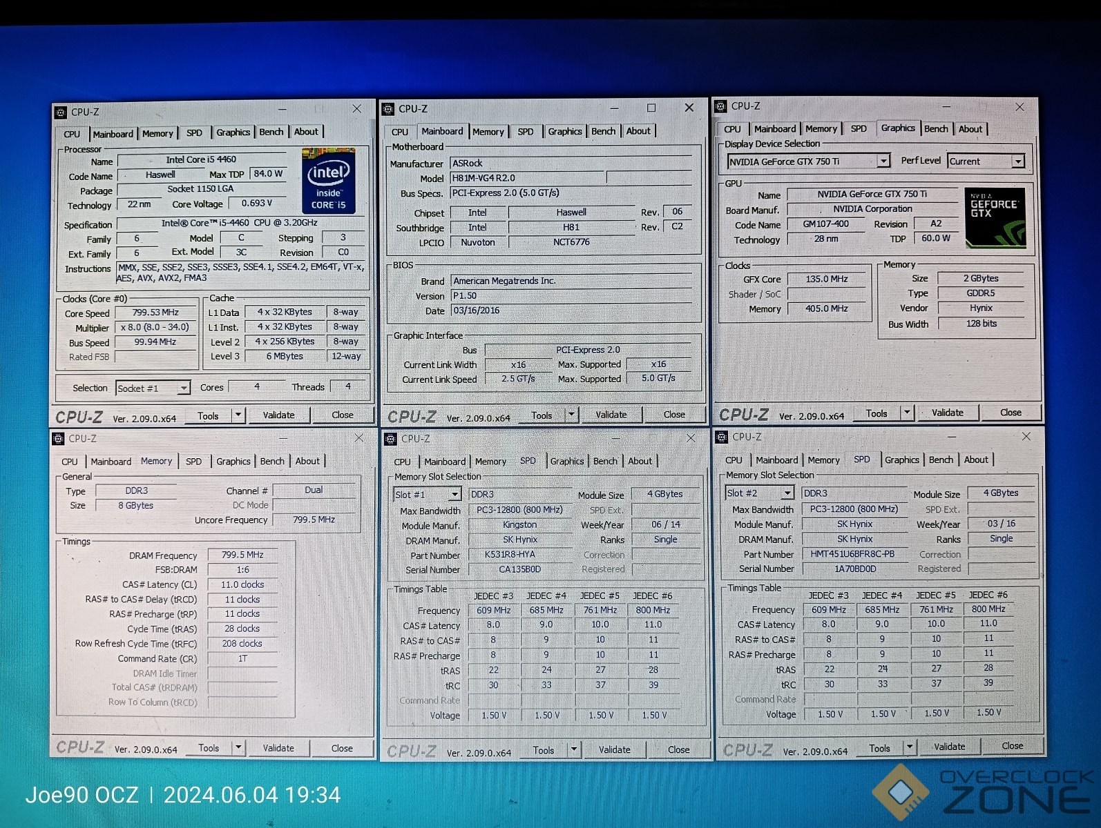
Task: Click Tools button in Memory window
Action: point(209,747)
